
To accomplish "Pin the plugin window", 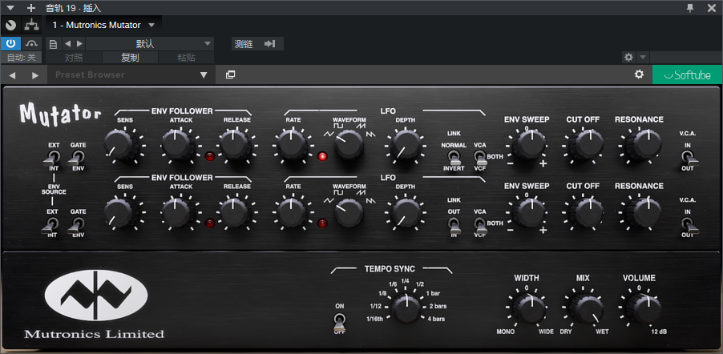I will (x=690, y=8).
